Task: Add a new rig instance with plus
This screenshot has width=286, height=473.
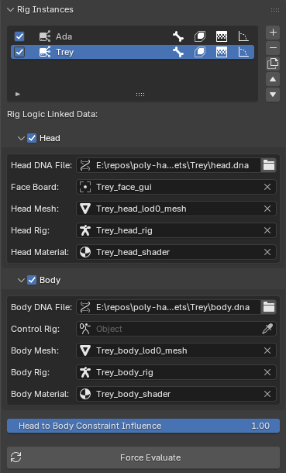Action: point(273,33)
